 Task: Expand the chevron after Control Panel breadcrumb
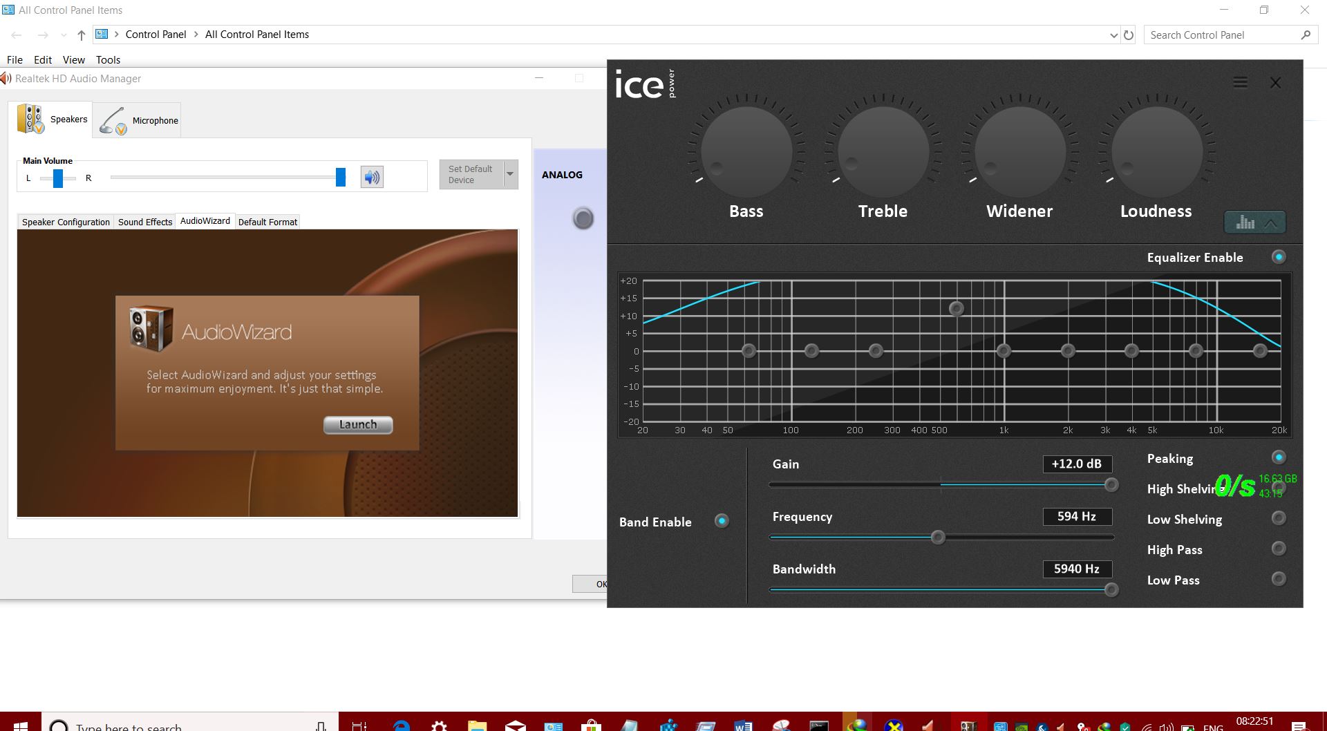pos(196,35)
